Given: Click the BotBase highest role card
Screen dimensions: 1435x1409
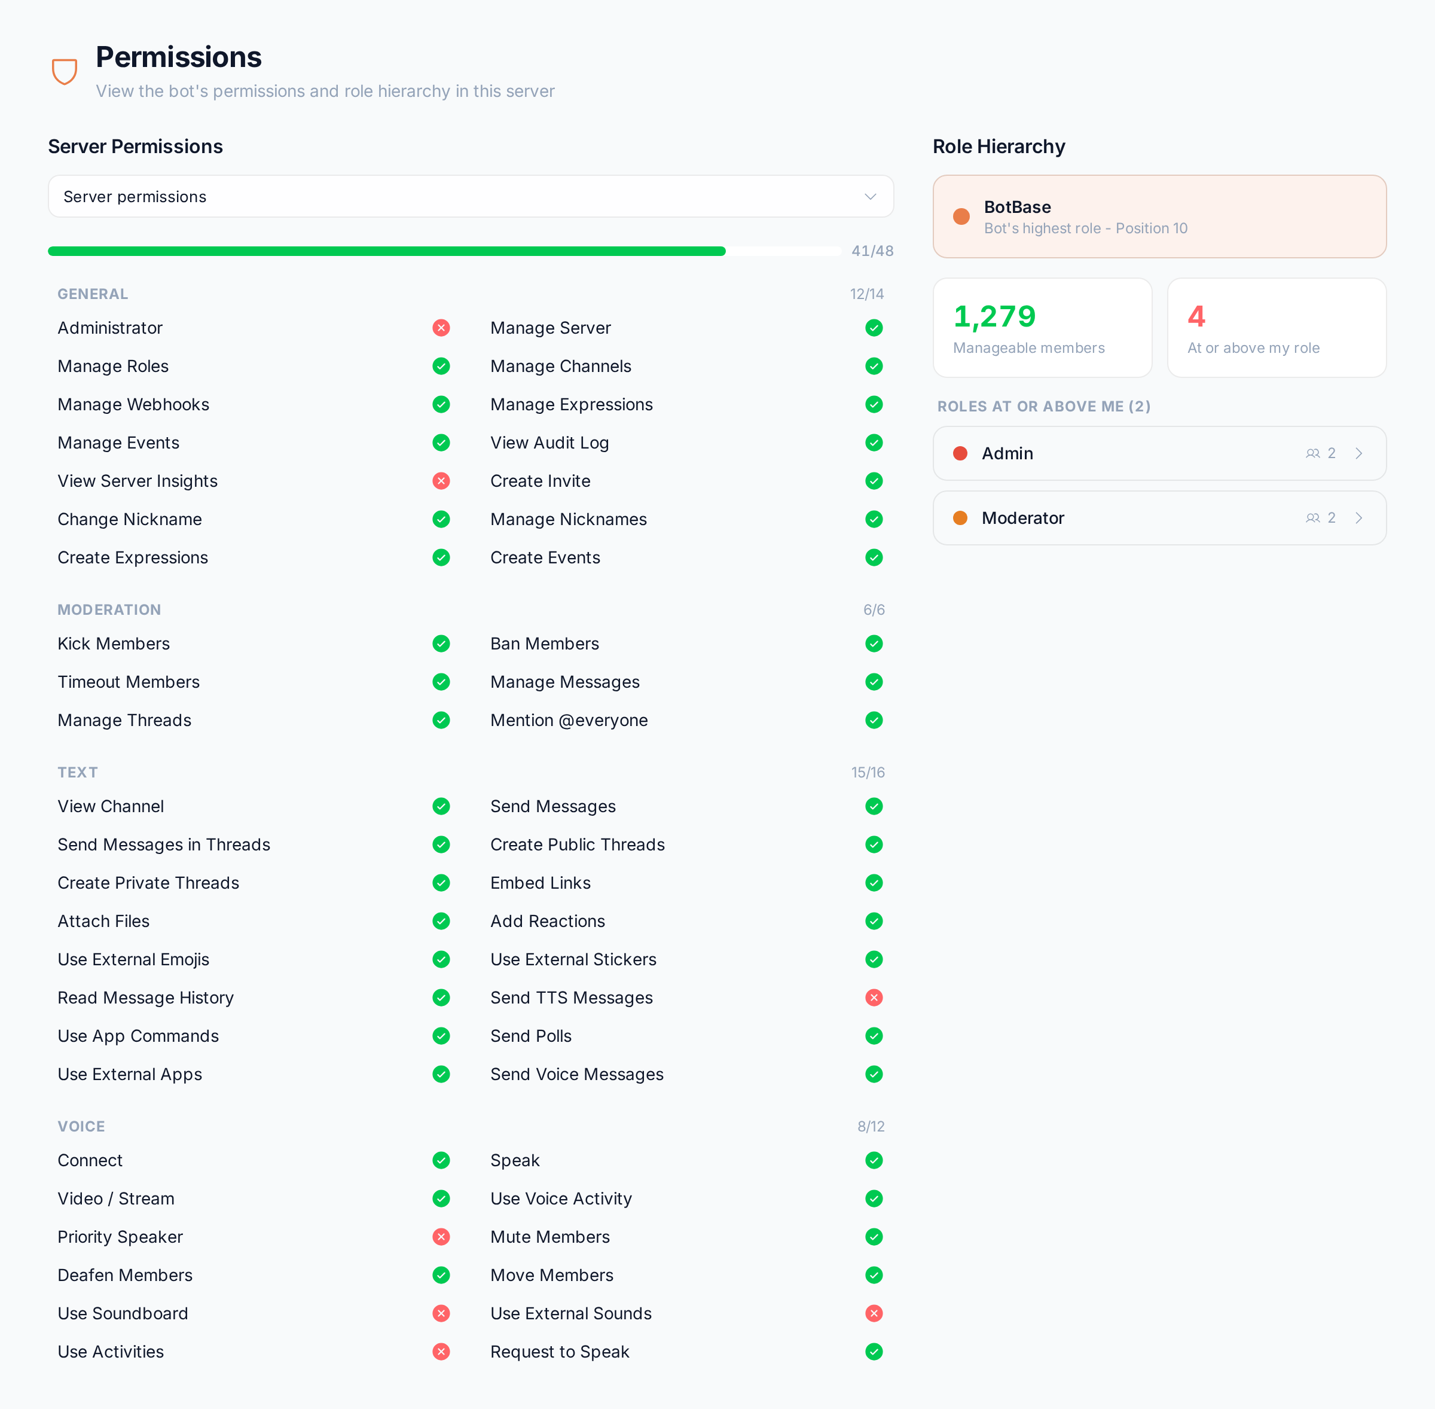Looking at the screenshot, I should click(x=1159, y=217).
